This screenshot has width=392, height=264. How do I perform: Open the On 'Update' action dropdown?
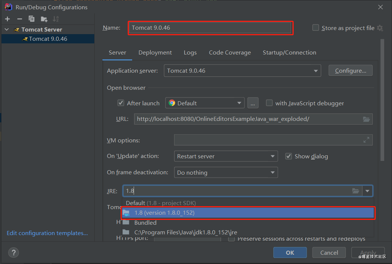pyautogui.click(x=226, y=156)
